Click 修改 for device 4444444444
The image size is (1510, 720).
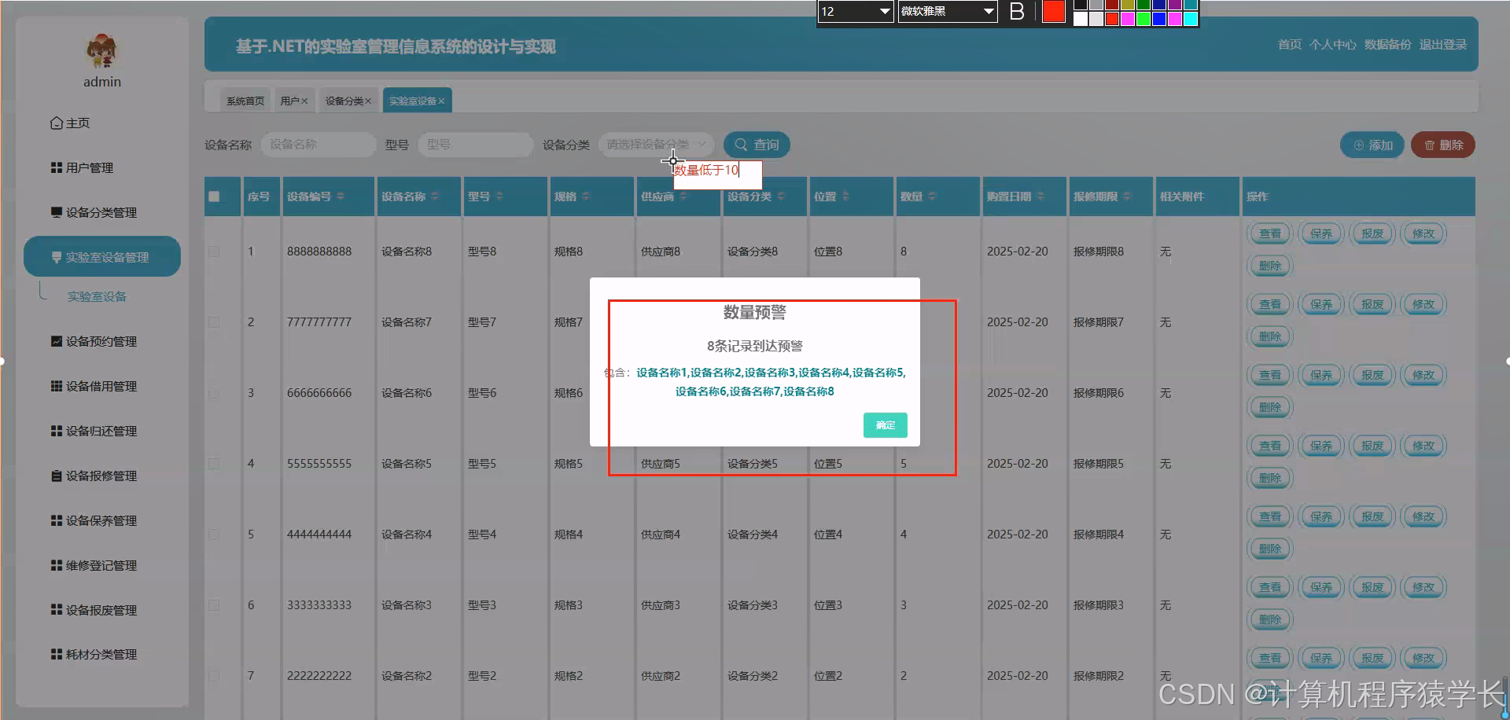tap(1423, 516)
